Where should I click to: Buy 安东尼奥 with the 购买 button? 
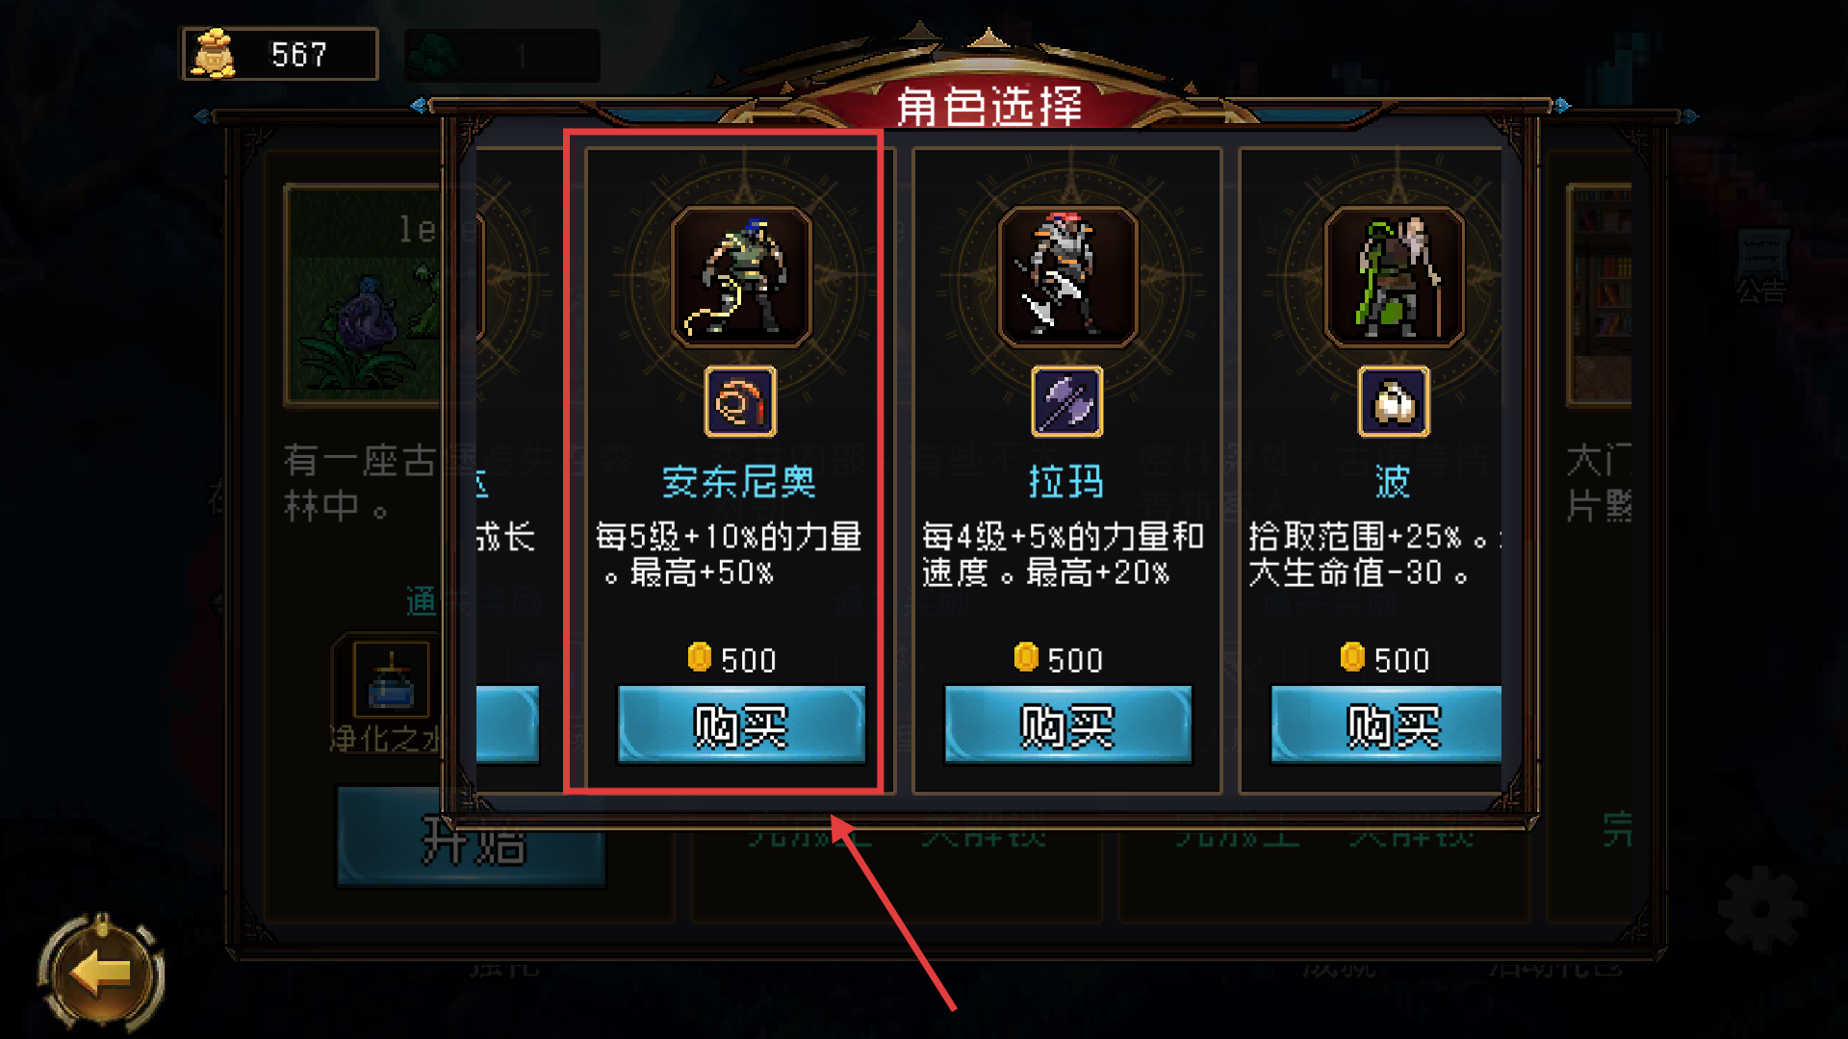pyautogui.click(x=741, y=725)
